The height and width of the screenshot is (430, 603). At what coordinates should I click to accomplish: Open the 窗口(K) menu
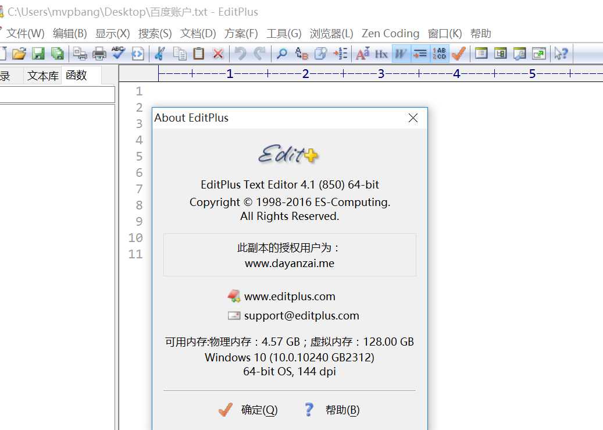tap(445, 34)
